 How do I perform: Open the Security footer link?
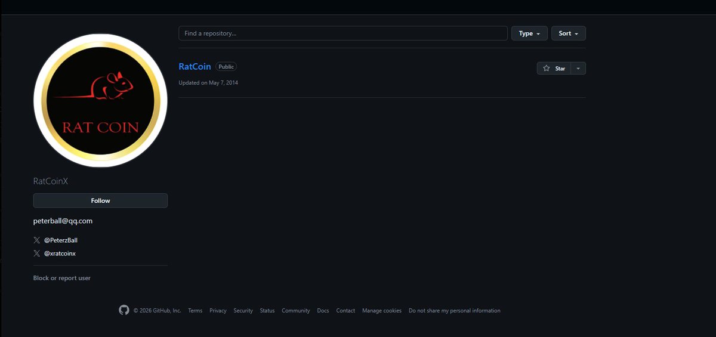tap(243, 311)
